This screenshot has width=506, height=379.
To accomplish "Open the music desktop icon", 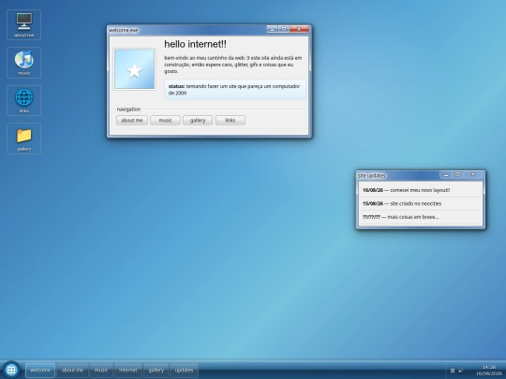I will pos(23,63).
